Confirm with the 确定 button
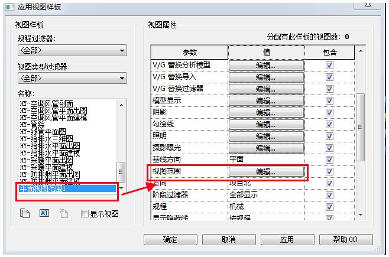The height and width of the screenshot is (257, 389). click(x=170, y=239)
